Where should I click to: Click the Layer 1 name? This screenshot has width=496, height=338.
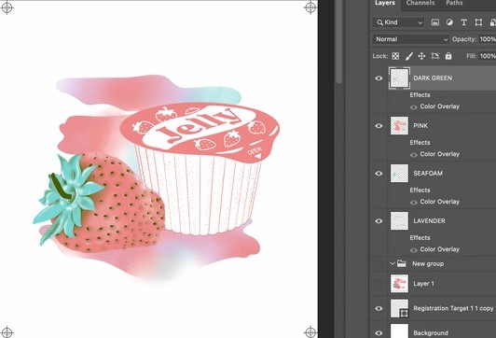pyautogui.click(x=423, y=284)
